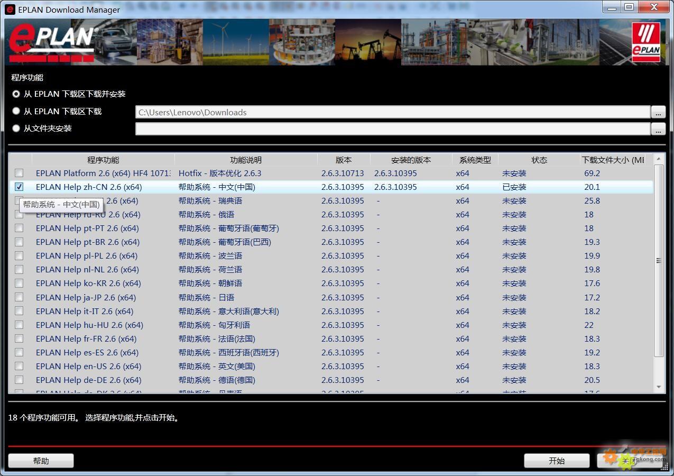This screenshot has height=476, width=674.
Task: Click the empty install folder input field
Action: point(393,129)
